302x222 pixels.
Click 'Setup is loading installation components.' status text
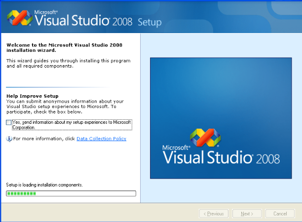44,185
